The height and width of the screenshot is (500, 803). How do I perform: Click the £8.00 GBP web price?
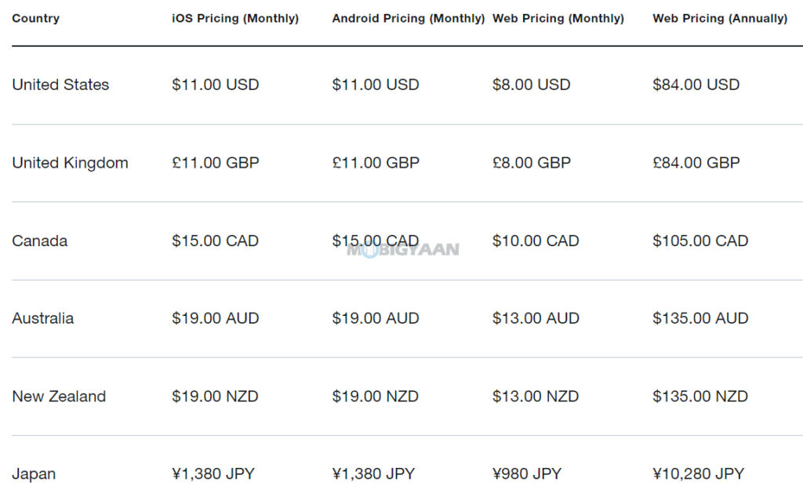[531, 163]
